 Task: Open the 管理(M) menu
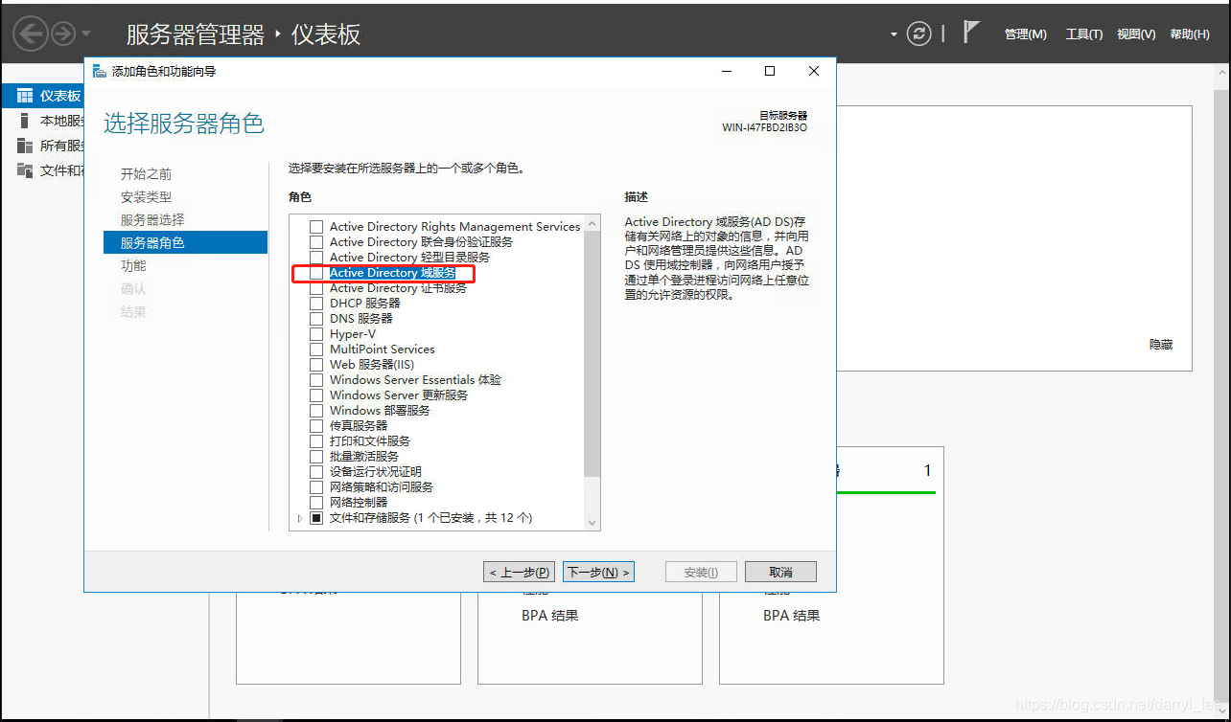tap(1025, 34)
